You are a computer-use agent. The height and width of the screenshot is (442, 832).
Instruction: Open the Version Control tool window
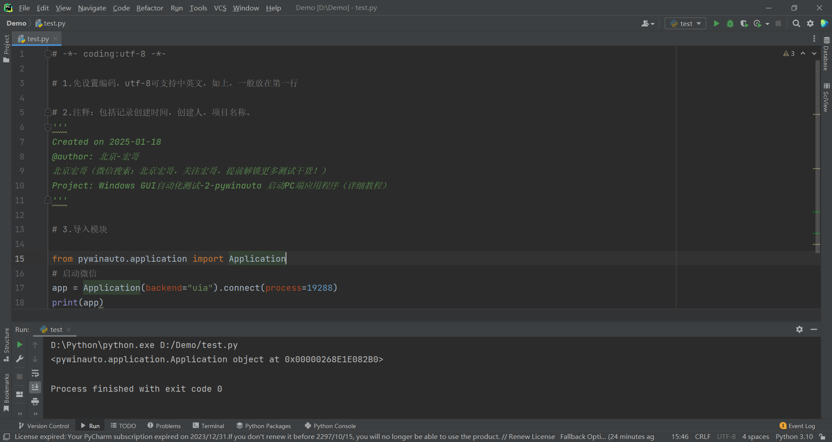44,426
